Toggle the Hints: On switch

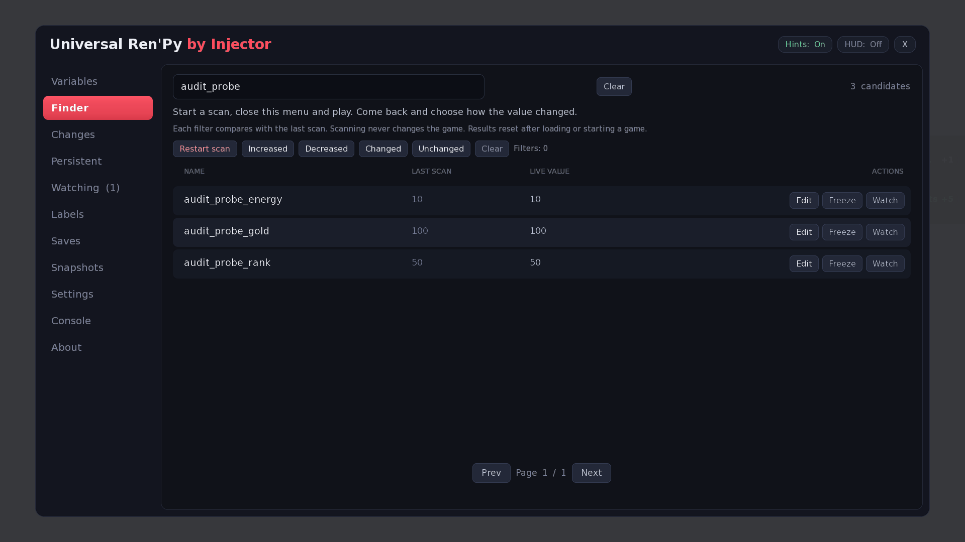[x=805, y=45]
